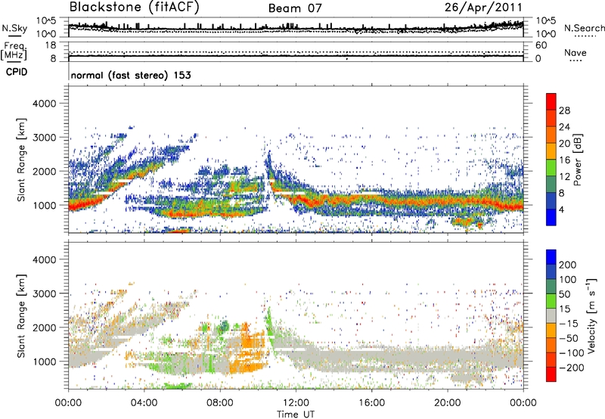
Task: Click the '100' label on Velocity colorbar
Action: click(568, 280)
